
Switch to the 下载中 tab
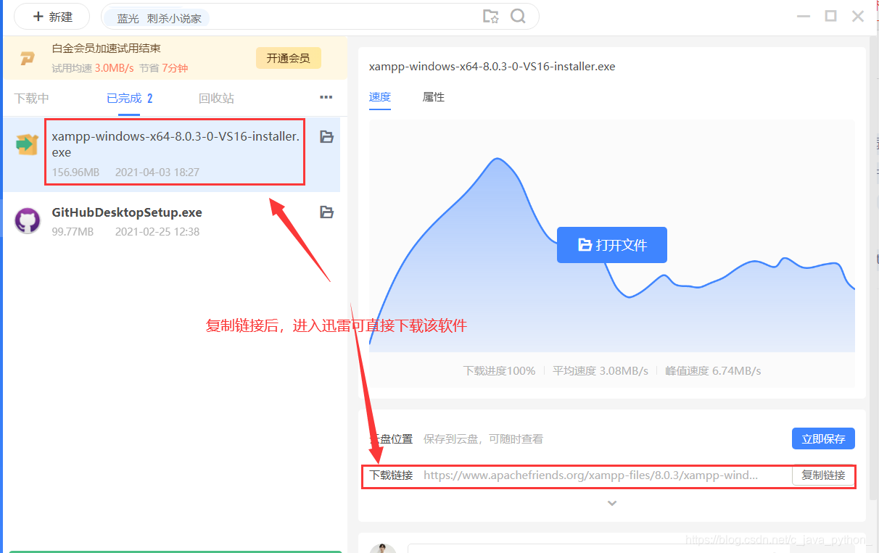click(32, 99)
